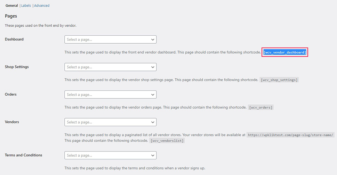Click the wcv_vendorslist shortcode text

[167, 141]
